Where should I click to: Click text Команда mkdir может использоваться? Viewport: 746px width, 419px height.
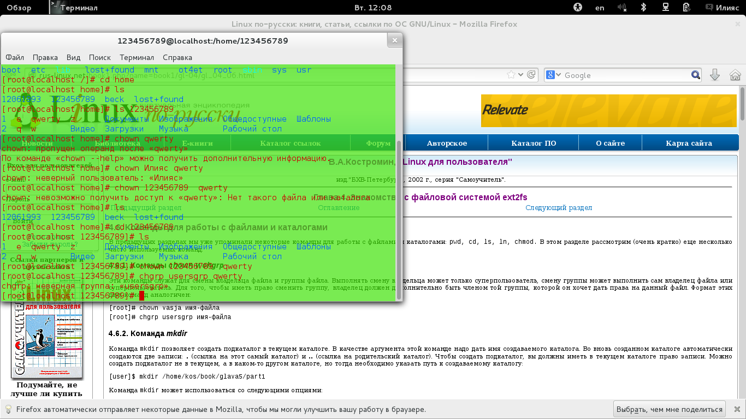[216, 391]
